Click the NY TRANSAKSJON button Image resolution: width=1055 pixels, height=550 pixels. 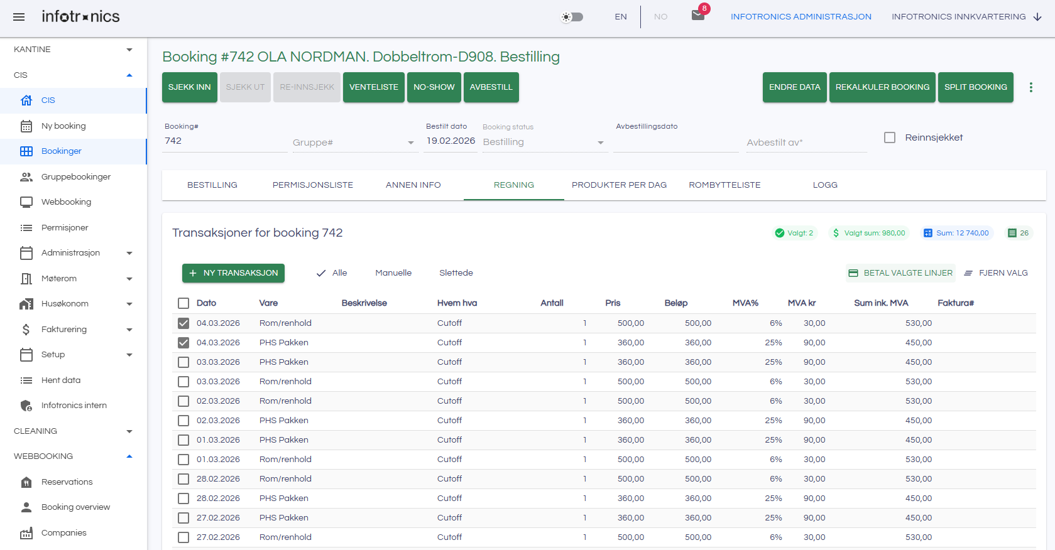pos(233,273)
